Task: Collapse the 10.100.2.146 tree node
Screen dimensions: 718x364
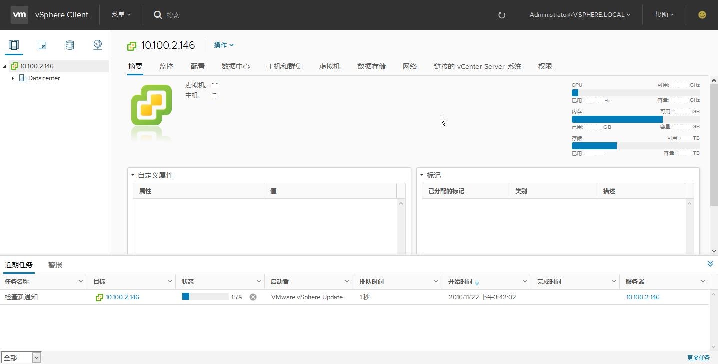Action: coord(5,66)
